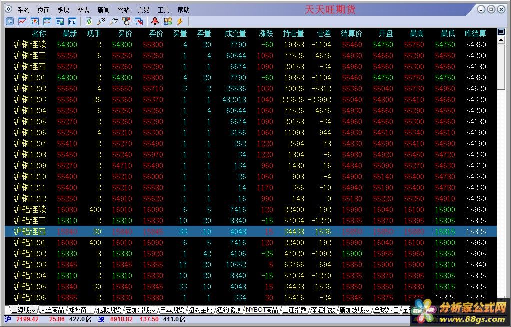Sort by the 持仓量 column header
This screenshot has width=511, height=327.
293,33
